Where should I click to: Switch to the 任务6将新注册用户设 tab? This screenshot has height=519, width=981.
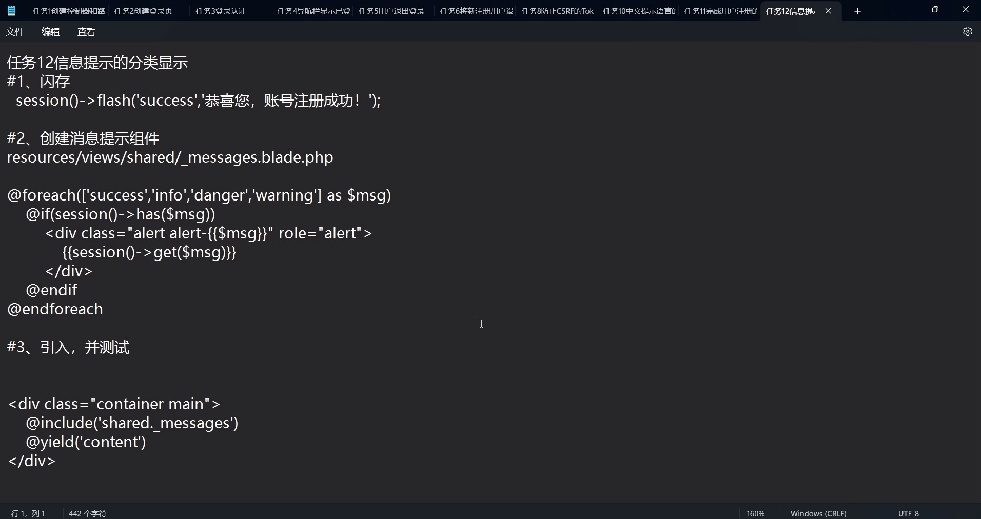pyautogui.click(x=475, y=11)
